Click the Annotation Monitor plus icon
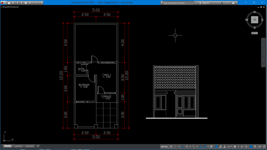The height and width of the screenshot is (150, 267). coord(242,147)
